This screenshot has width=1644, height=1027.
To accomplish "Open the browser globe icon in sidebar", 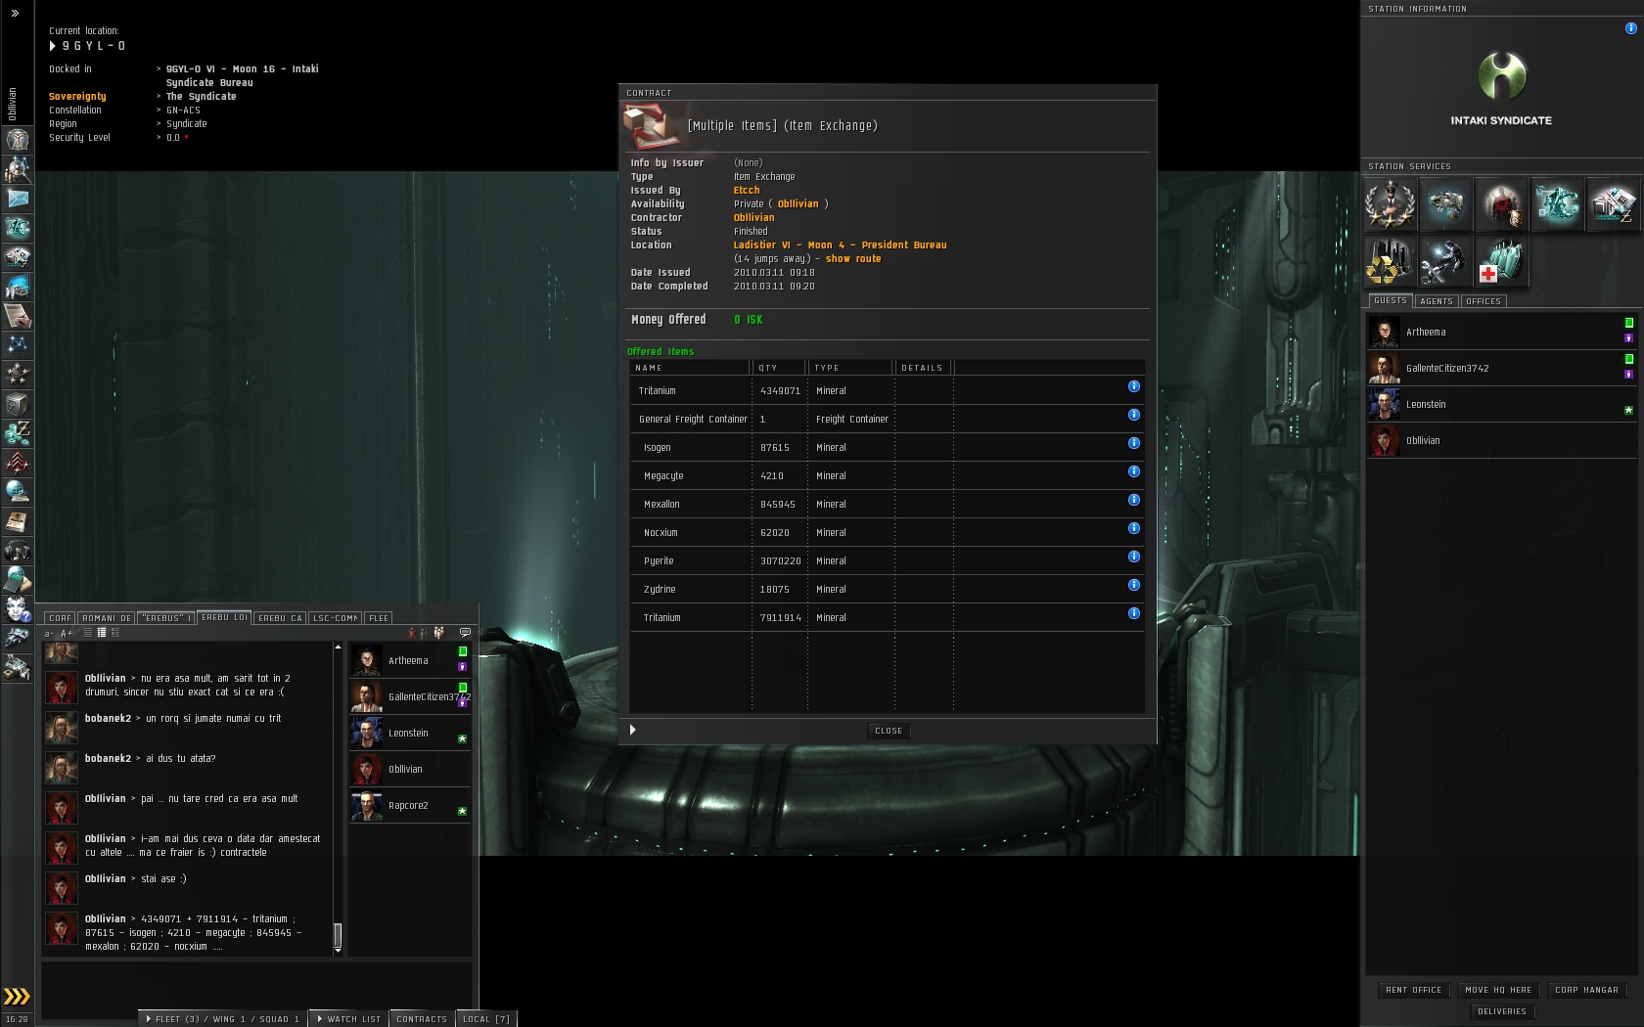I will tap(17, 492).
